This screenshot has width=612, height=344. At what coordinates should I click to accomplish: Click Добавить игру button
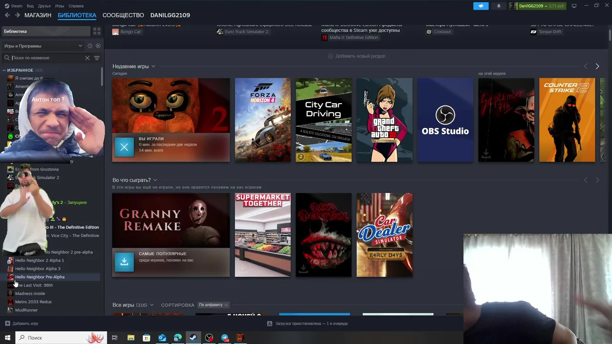(22, 323)
